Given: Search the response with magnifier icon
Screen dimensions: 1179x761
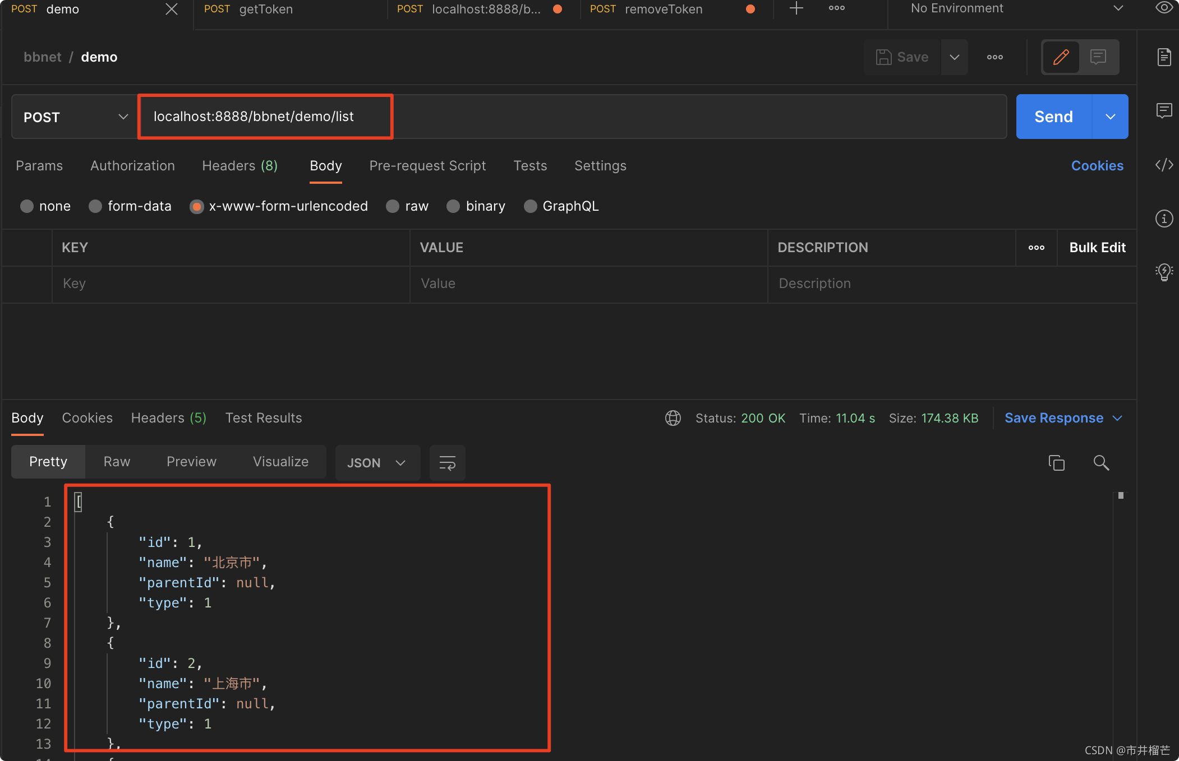Looking at the screenshot, I should point(1101,463).
